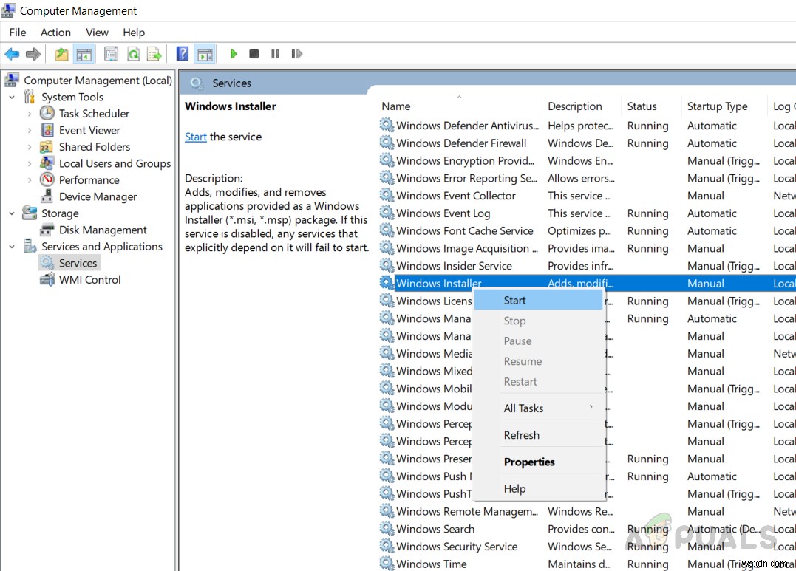This screenshot has height=571, width=796.
Task: Choose Start in the context menu
Action: (515, 300)
